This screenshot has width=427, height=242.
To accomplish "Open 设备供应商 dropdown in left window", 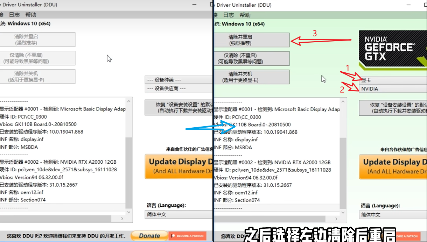I will [178, 89].
